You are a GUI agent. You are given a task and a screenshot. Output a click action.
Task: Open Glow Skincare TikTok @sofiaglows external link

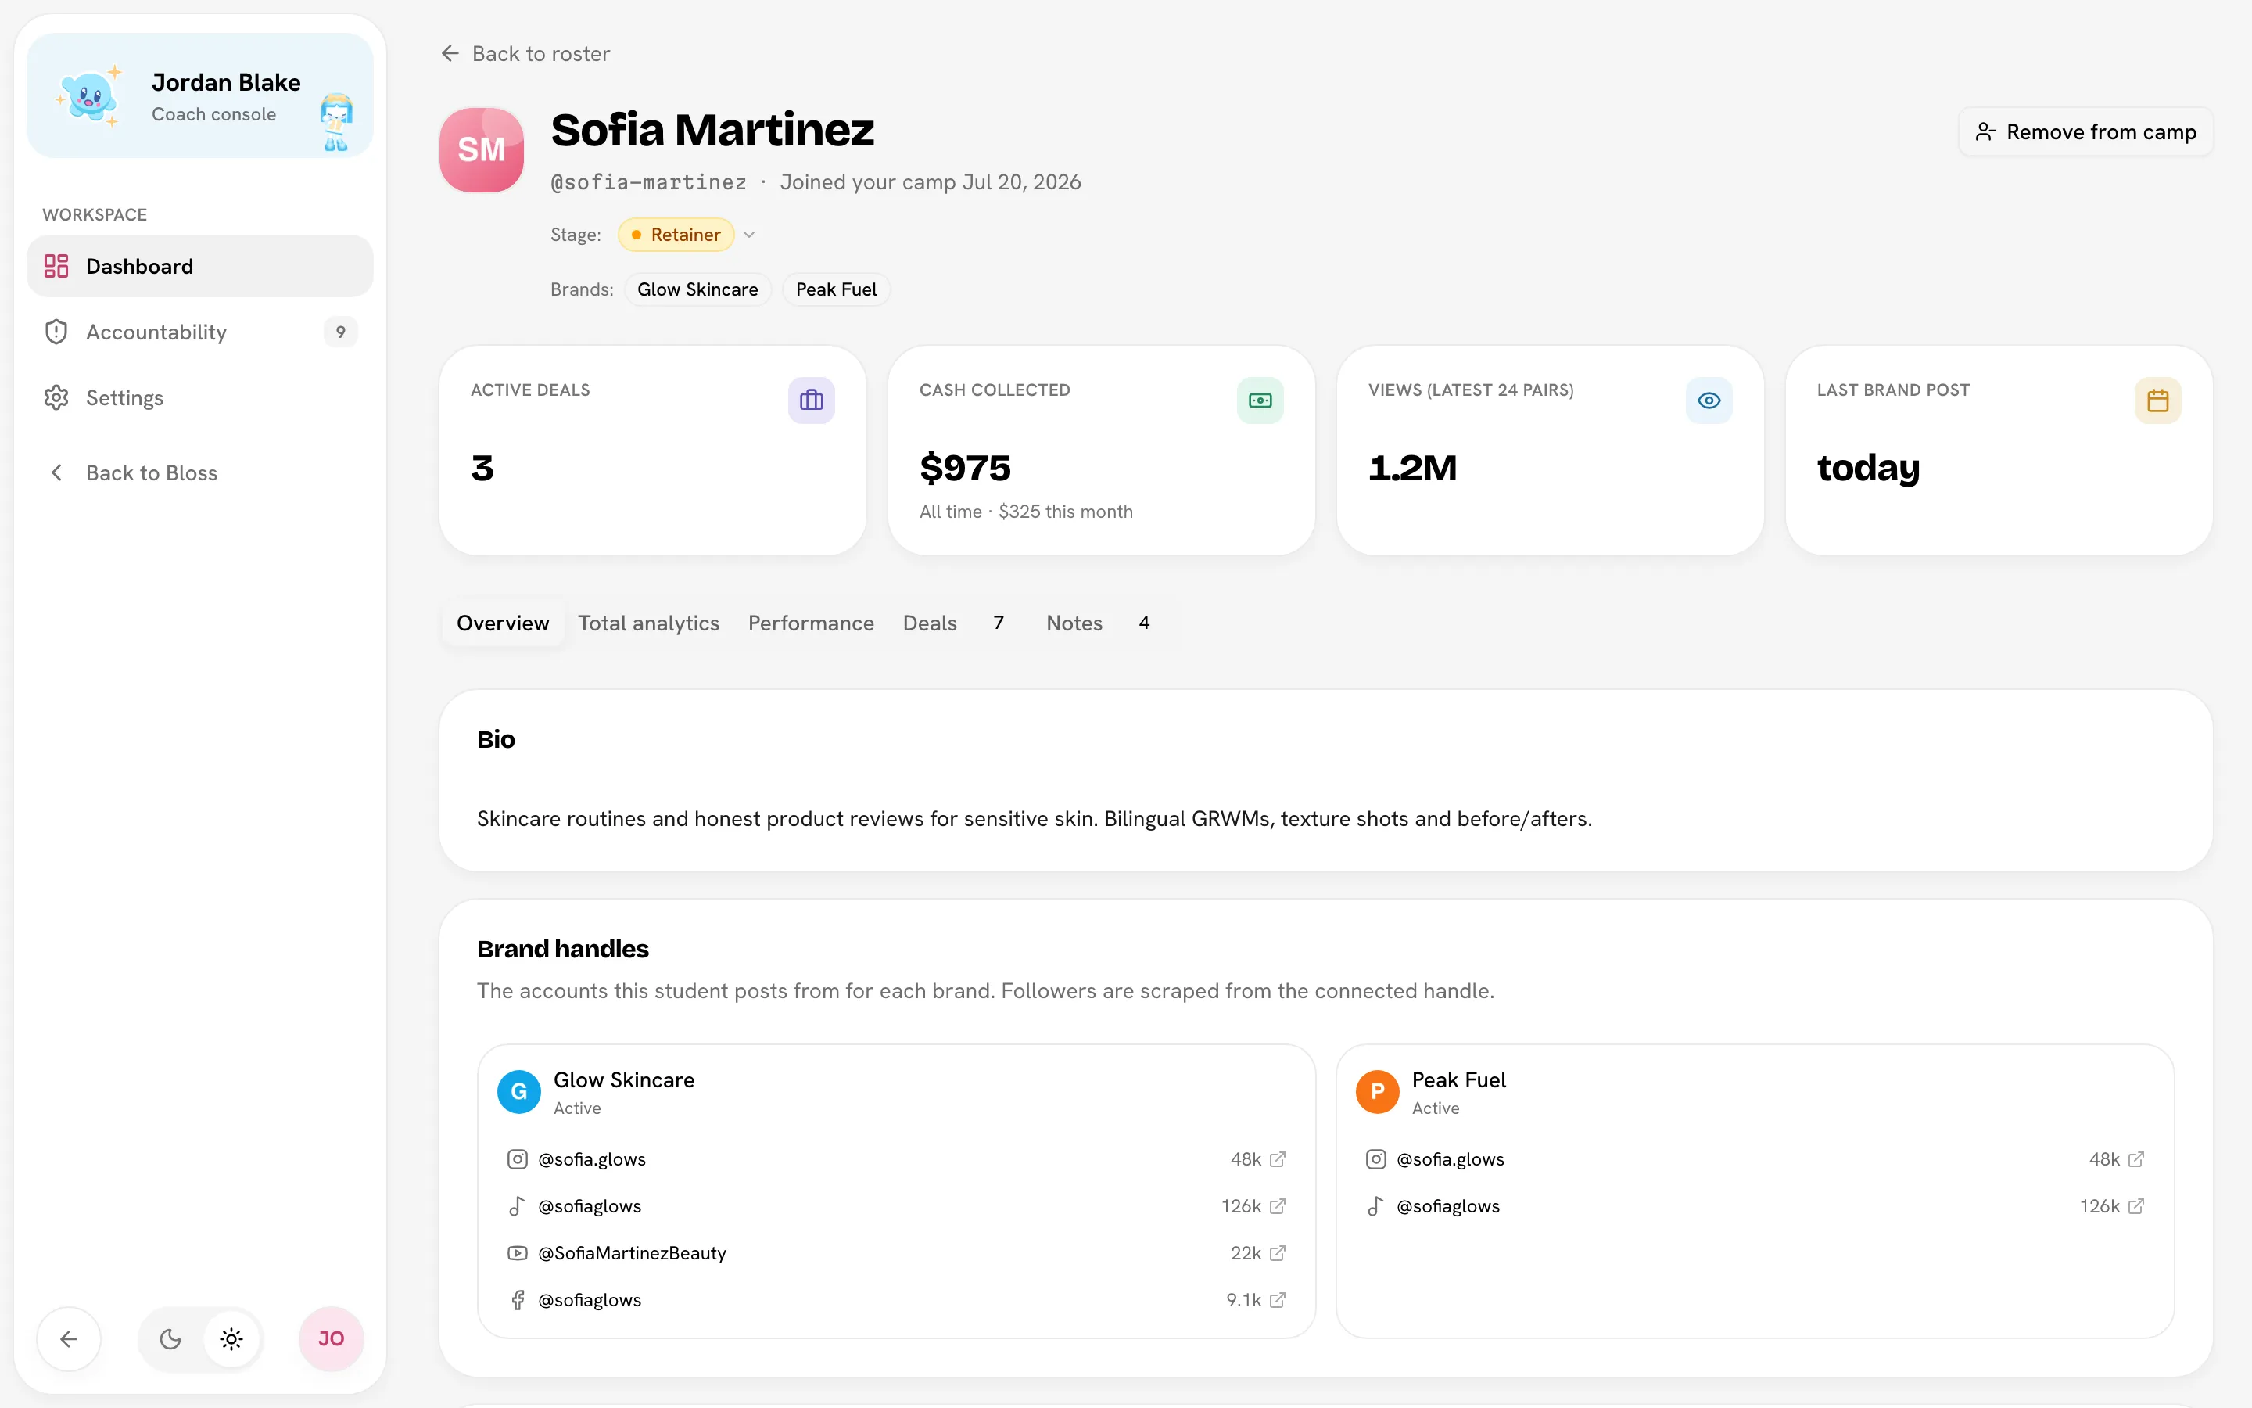tap(1278, 1206)
